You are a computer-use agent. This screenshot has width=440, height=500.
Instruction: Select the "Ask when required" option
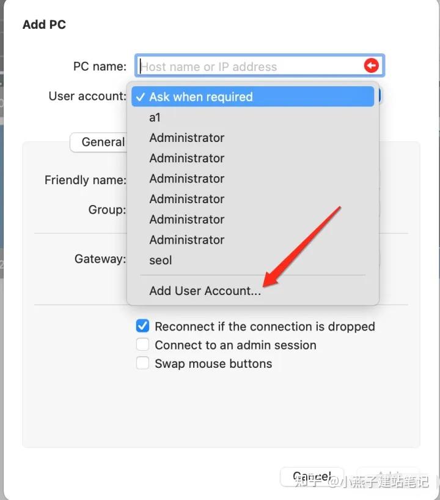[x=200, y=97]
